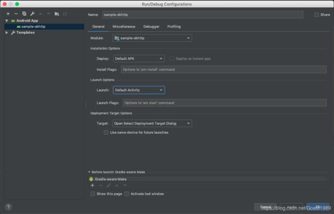334x214 pixels.
Task: Switch to the General tab
Action: click(x=99, y=27)
